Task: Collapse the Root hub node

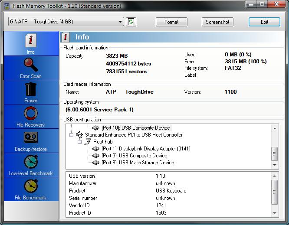Action: point(79,142)
